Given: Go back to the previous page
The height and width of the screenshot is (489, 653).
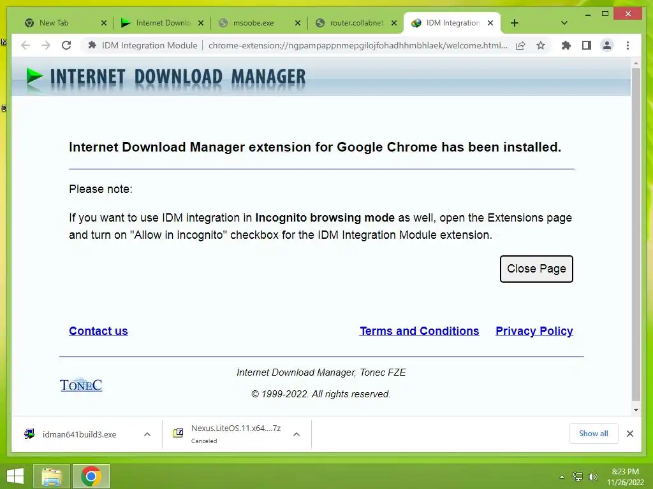Looking at the screenshot, I should point(26,45).
